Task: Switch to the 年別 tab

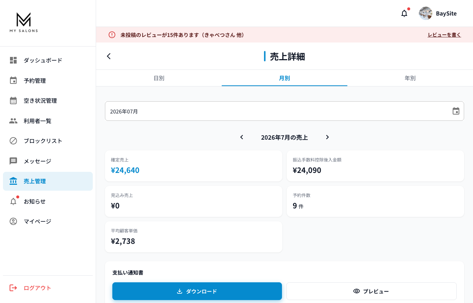Action: click(410, 78)
